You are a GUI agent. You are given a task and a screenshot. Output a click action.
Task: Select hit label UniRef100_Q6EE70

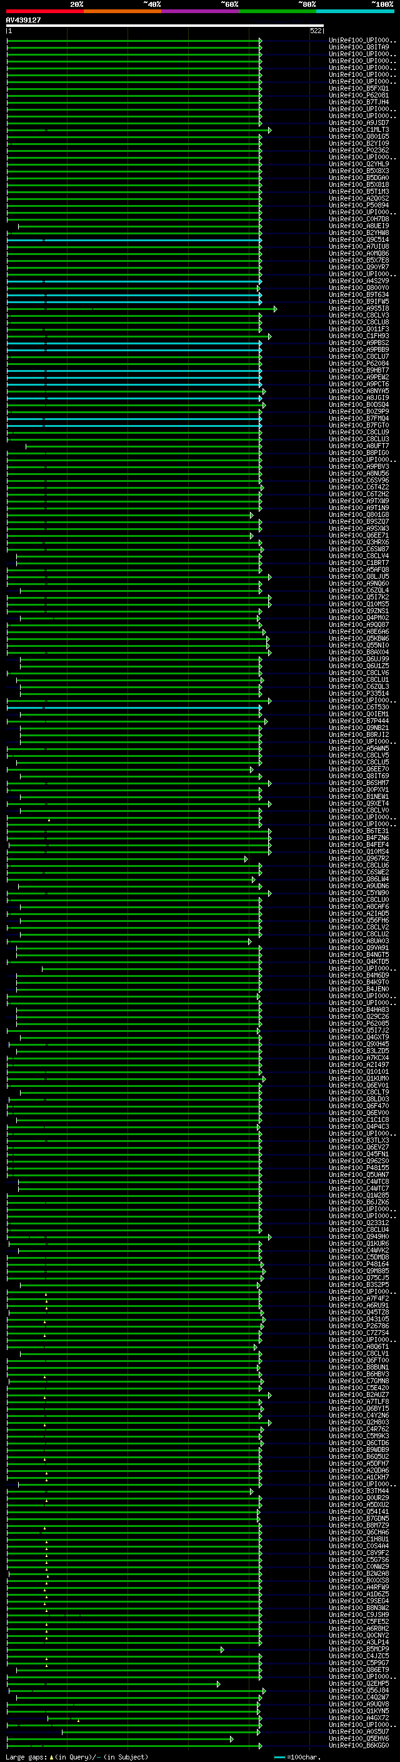click(359, 769)
